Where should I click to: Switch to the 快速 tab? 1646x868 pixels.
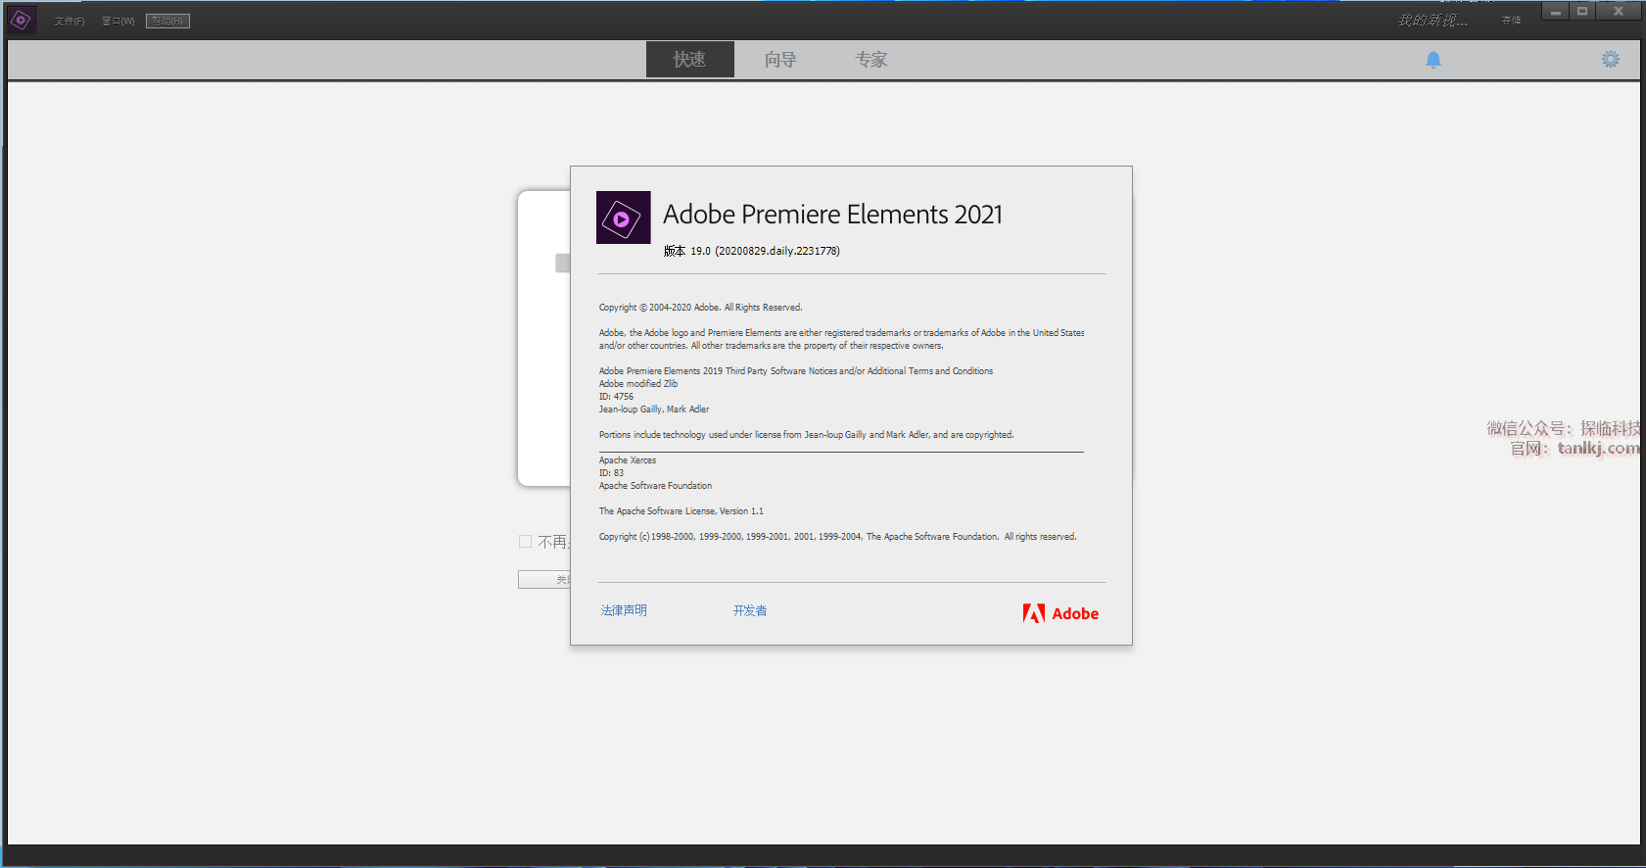coord(690,60)
